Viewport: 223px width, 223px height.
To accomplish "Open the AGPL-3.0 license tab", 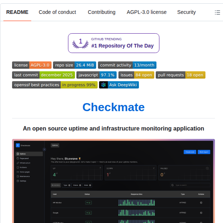I will [147, 12].
